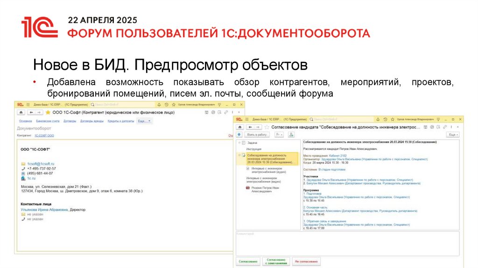Screen dimensions: 478x268
Task: Select Задача tree item
Action: coord(252,143)
